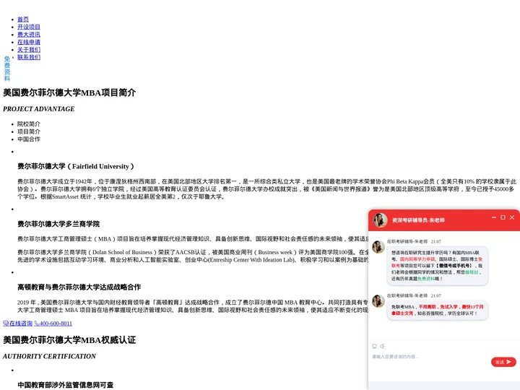Click heading 美国费尔菲尔德大学MBA项目简介
The image size is (520, 390).
[x=69, y=93]
